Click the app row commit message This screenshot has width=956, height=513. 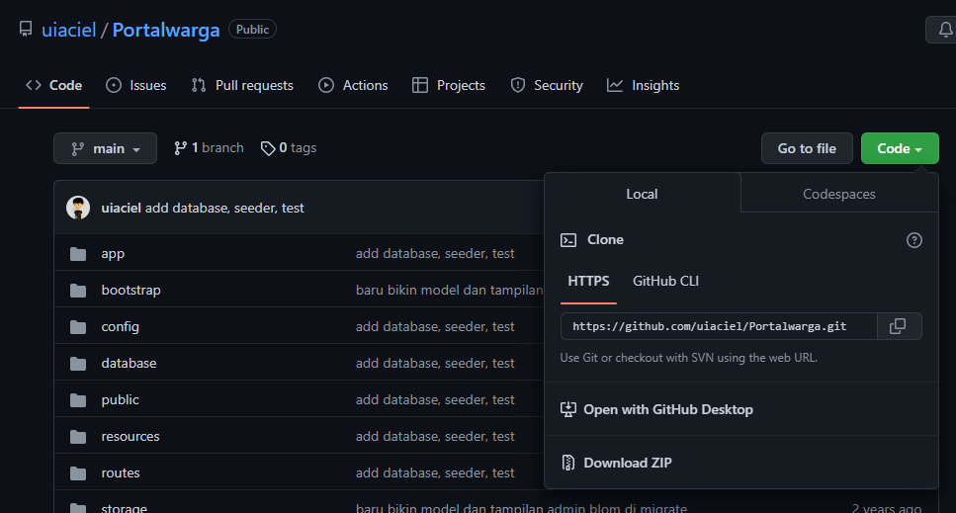click(x=435, y=253)
